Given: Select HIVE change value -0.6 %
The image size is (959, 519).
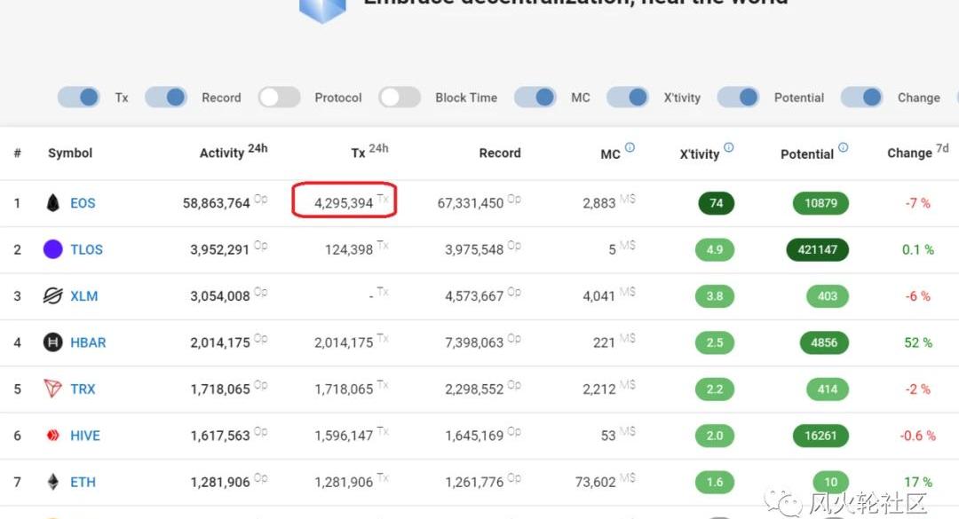Looking at the screenshot, I should (917, 436).
